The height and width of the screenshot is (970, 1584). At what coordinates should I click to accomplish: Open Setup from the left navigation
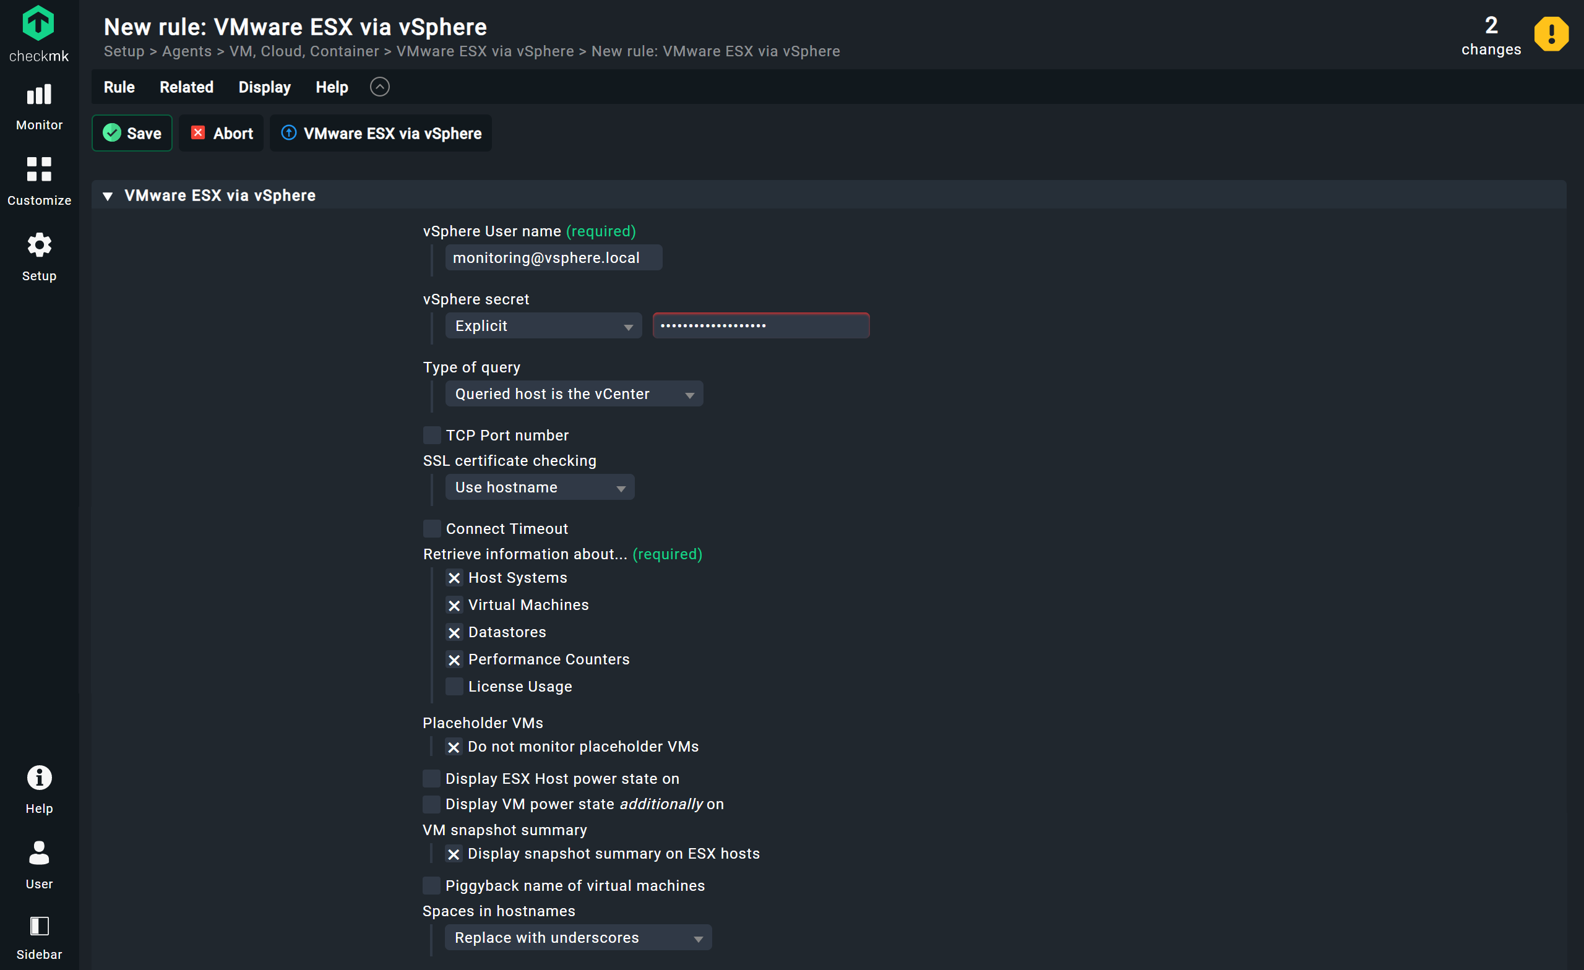(38, 256)
